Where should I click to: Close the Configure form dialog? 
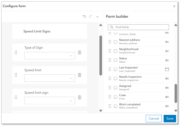tap(174, 6)
